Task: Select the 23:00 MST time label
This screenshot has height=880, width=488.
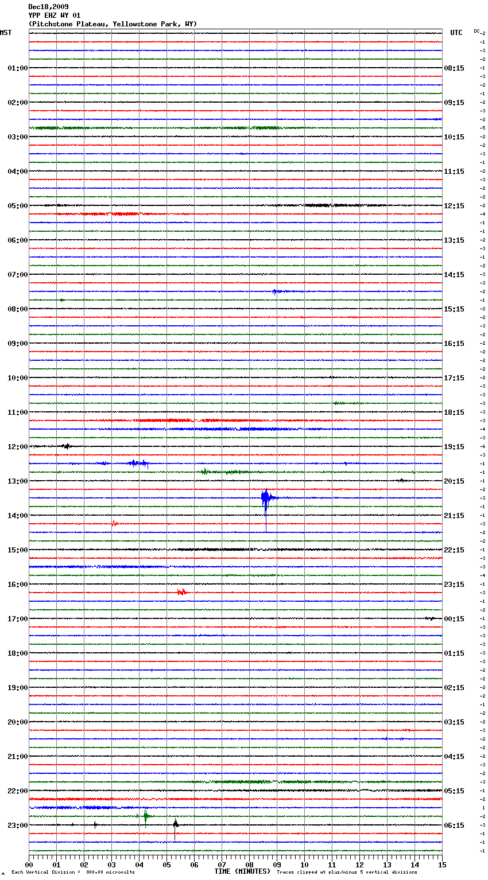Action: click(x=18, y=826)
